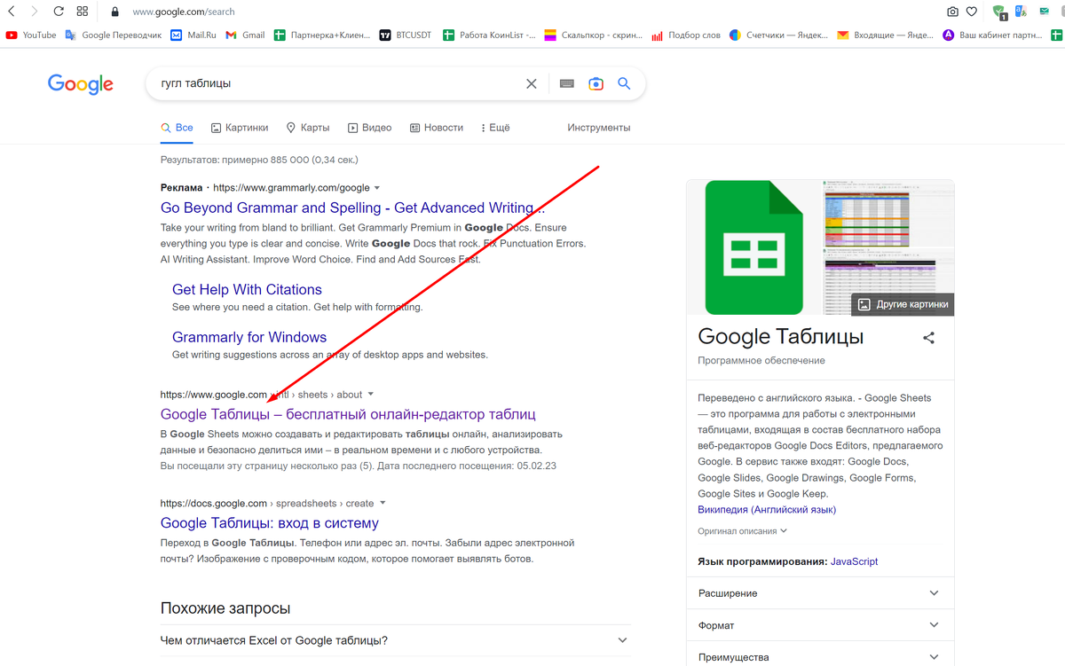Go back in browser history
The image size is (1065, 666).
12,12
